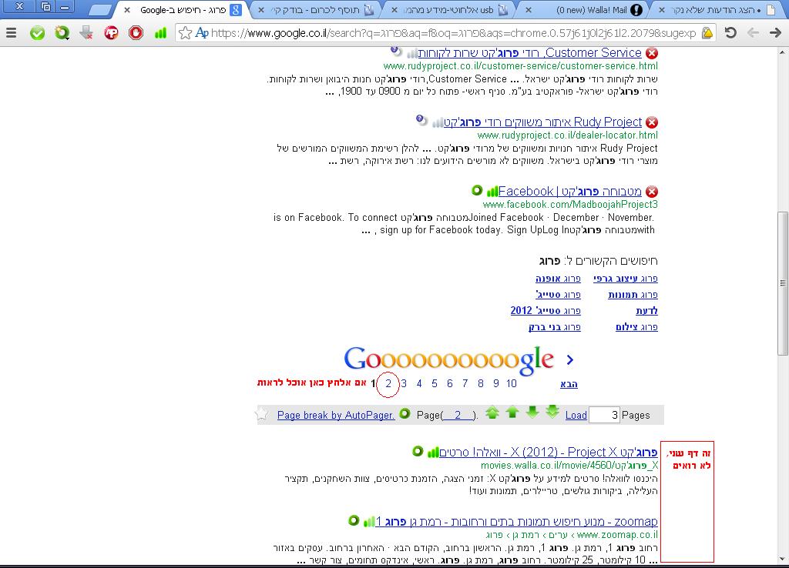Open the Project X (2012) Walla movies result
Viewport: 789px width, 568px height.
548,452
